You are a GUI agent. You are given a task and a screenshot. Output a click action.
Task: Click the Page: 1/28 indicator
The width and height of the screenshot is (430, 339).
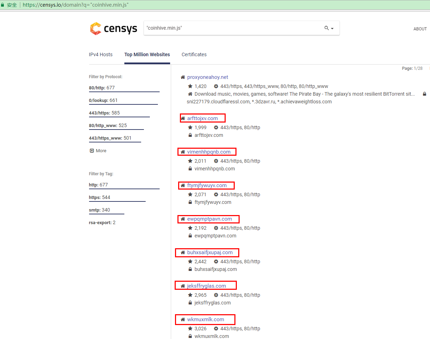coord(412,68)
